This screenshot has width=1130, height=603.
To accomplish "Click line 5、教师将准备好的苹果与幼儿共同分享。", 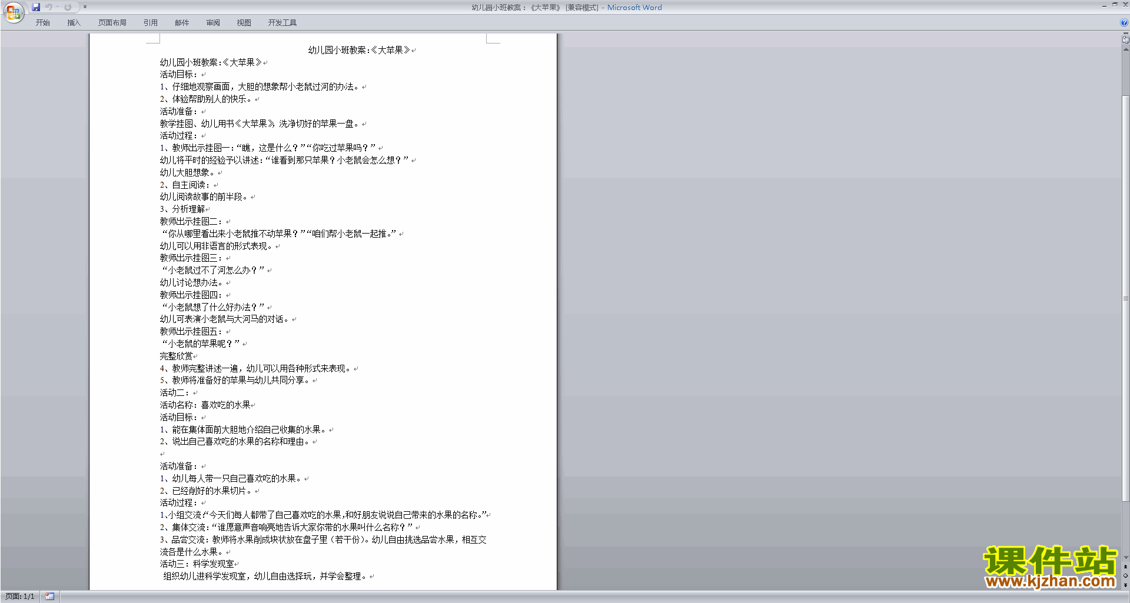I will pos(235,381).
